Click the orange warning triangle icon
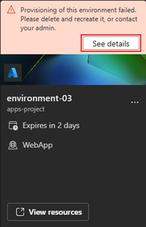This screenshot has height=227, width=146. coord(11,10)
